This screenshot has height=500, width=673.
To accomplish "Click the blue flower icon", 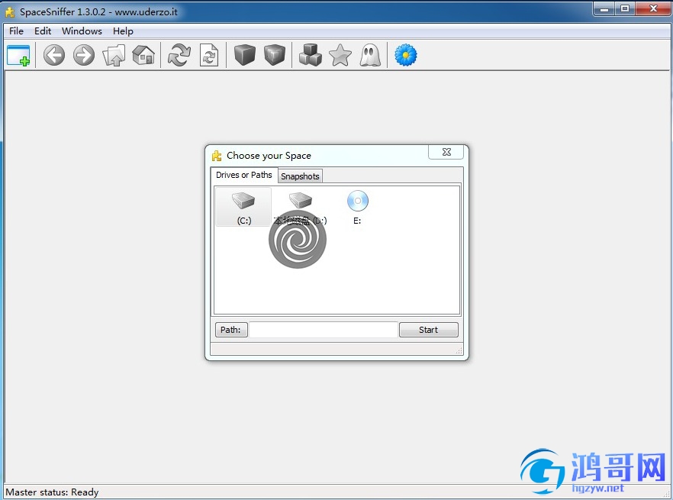I will [x=406, y=56].
